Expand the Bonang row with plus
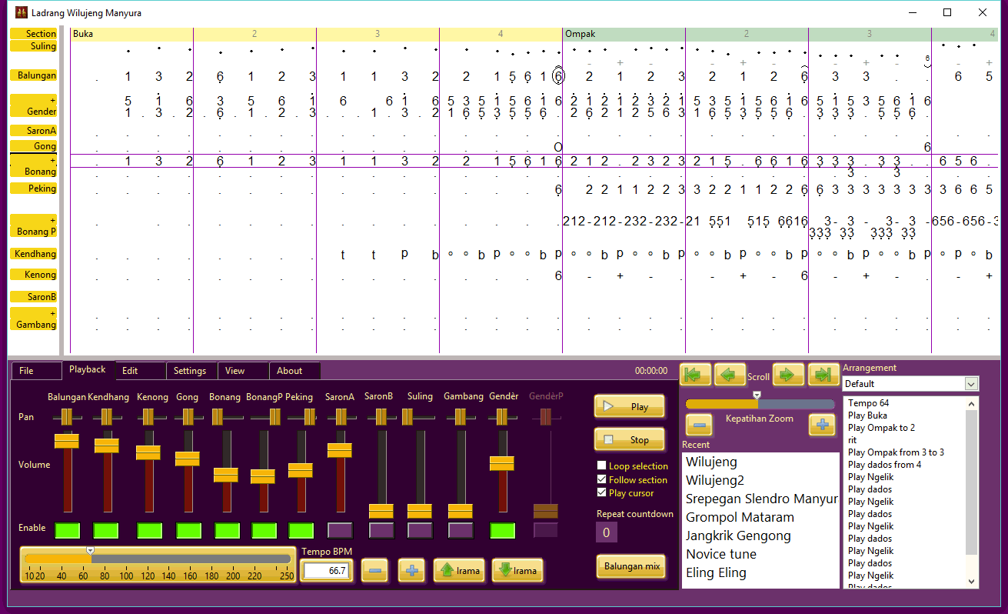 tap(52, 161)
